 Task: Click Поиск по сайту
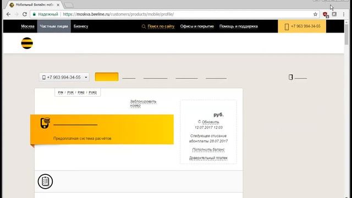(161, 26)
